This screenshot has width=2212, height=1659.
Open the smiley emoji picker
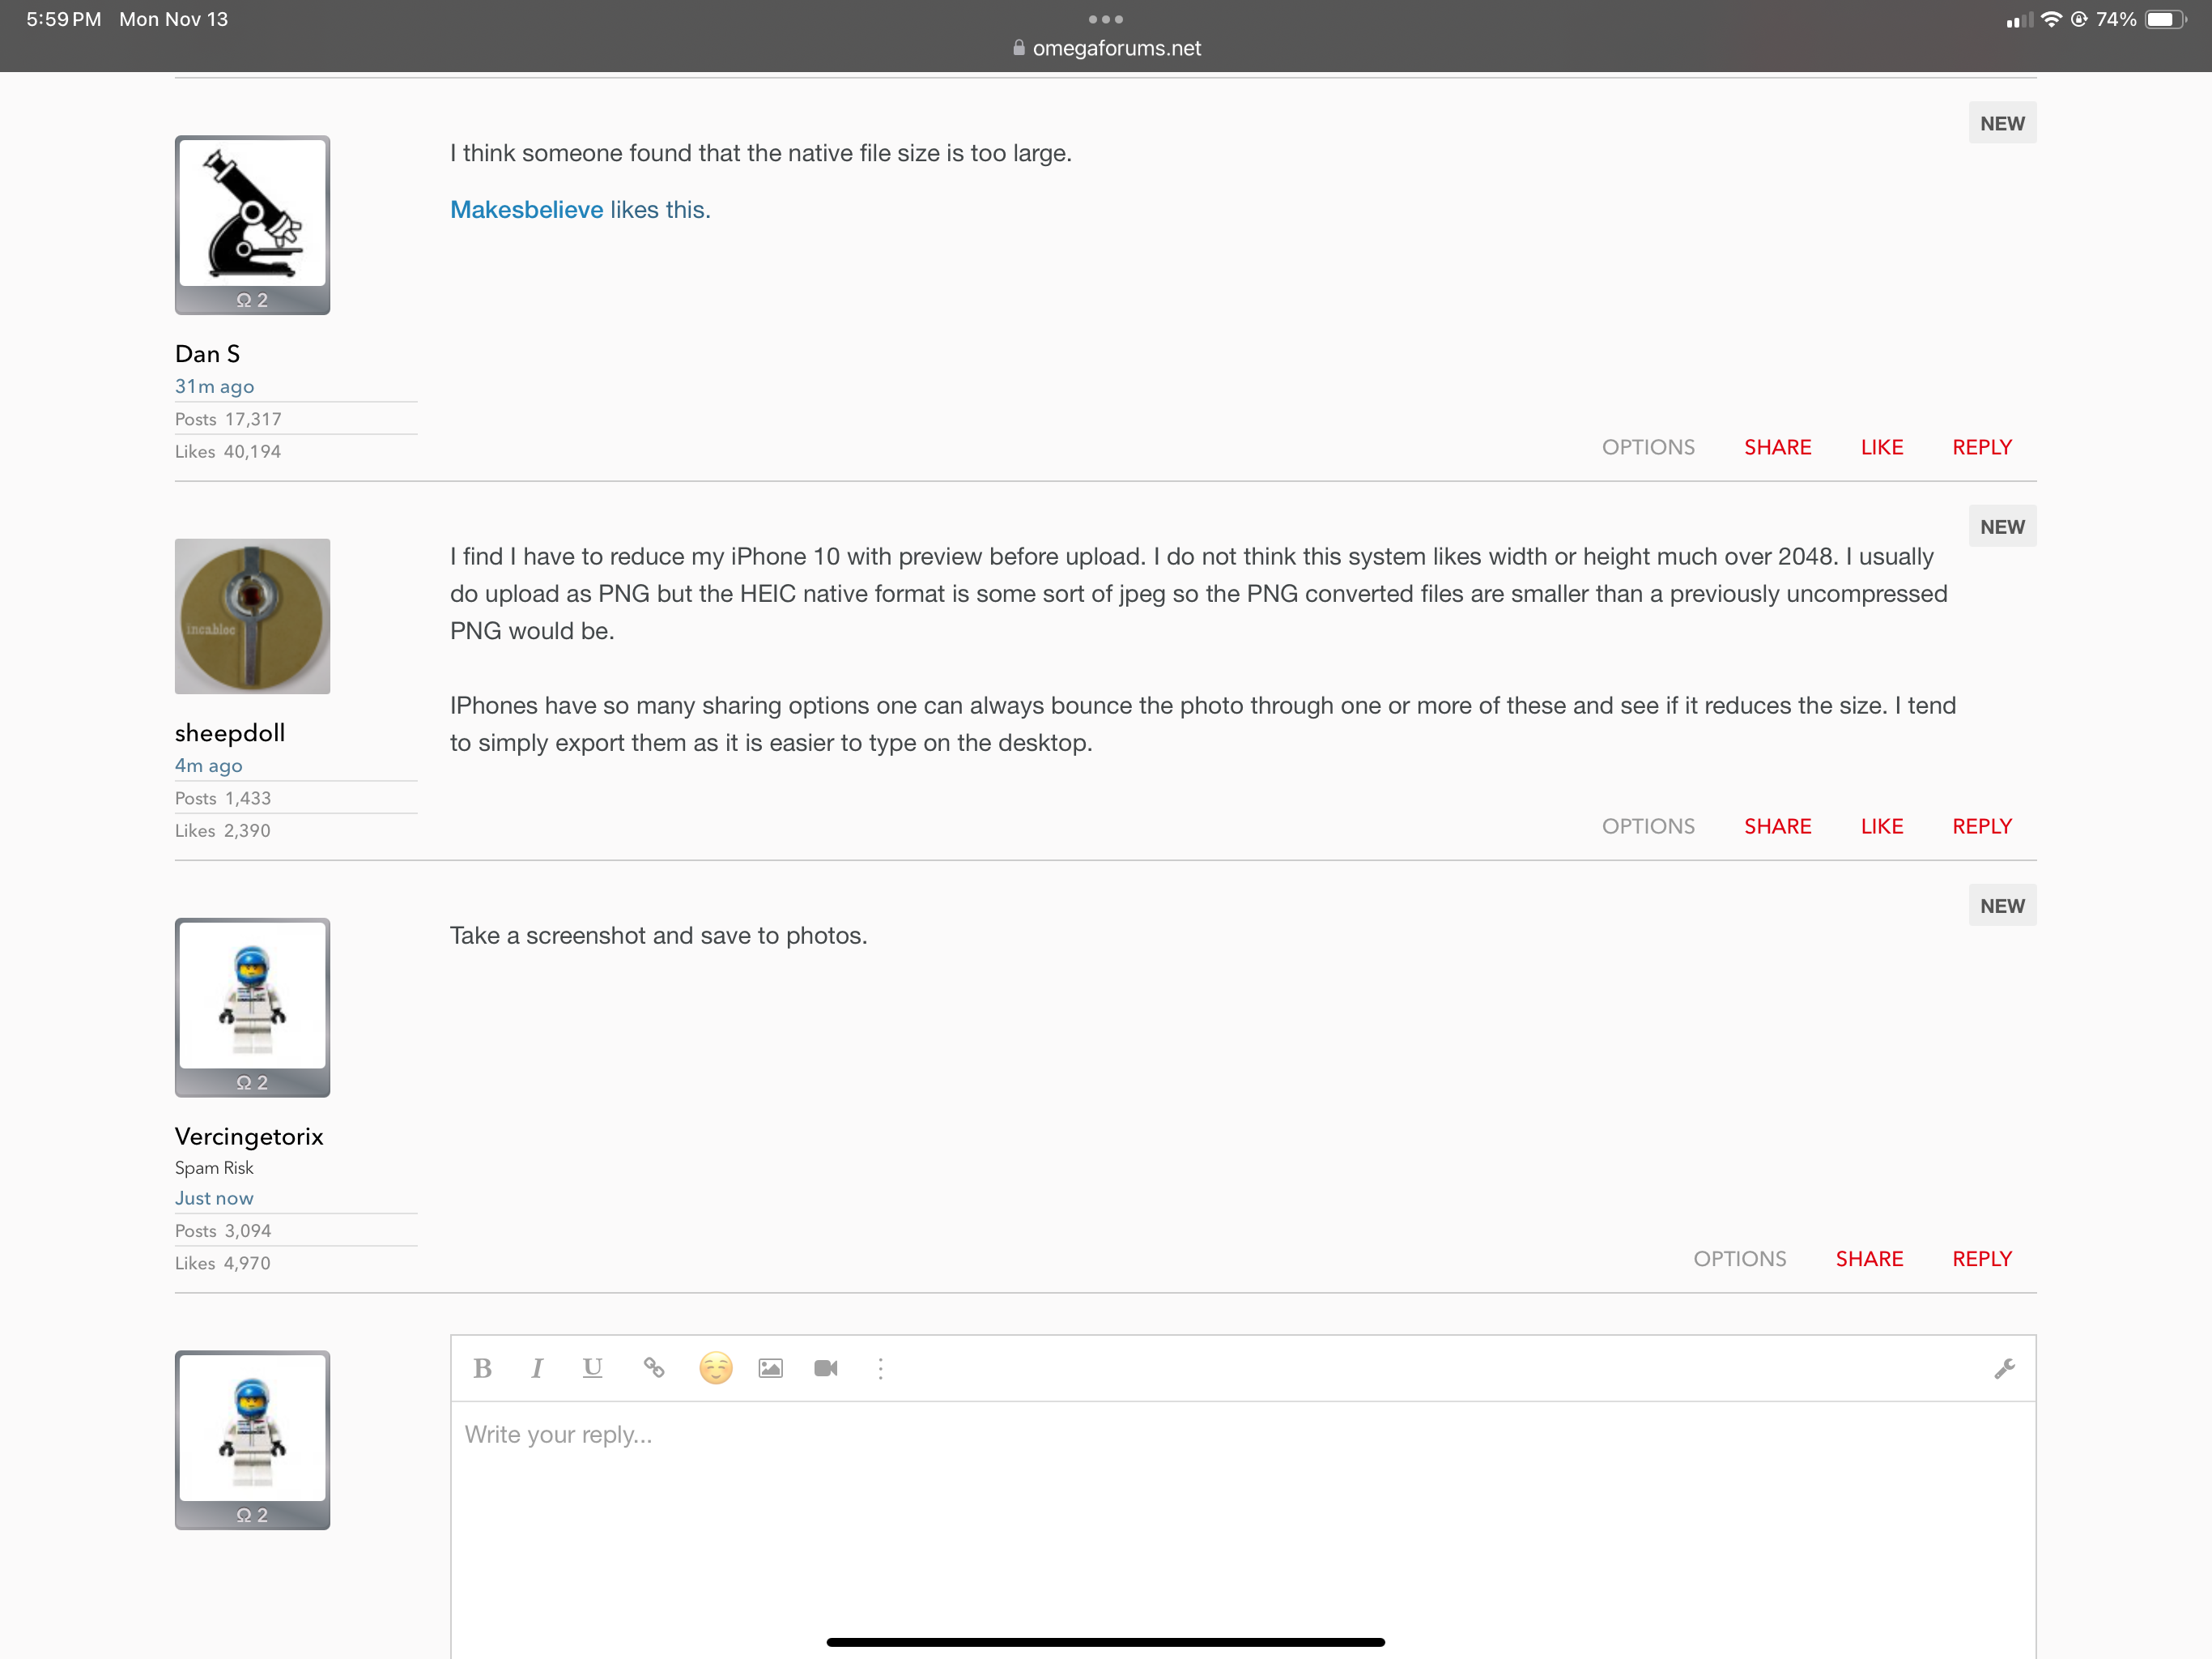715,1368
